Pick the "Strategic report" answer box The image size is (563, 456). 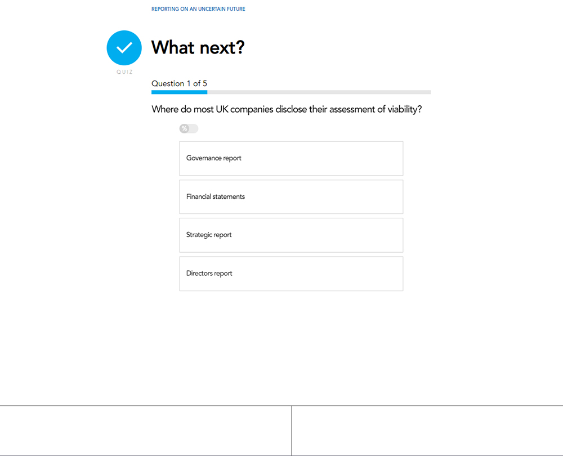291,235
